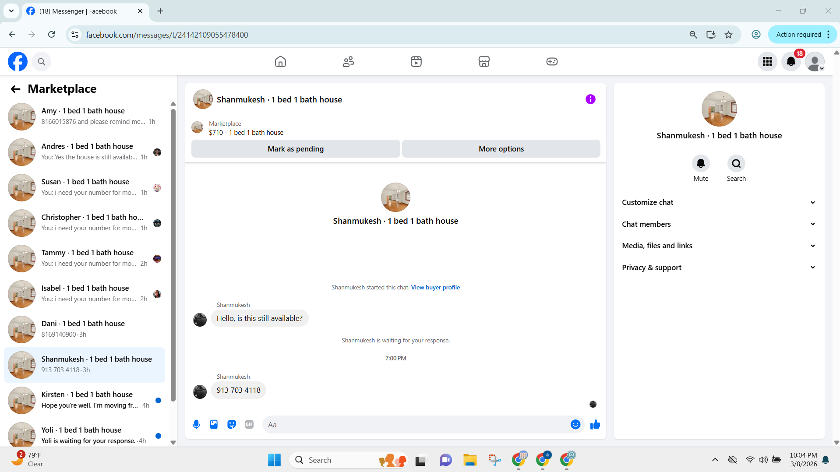The height and width of the screenshot is (472, 840).
Task: Open weather widget showing 79°F Clear
Action: coord(27,460)
